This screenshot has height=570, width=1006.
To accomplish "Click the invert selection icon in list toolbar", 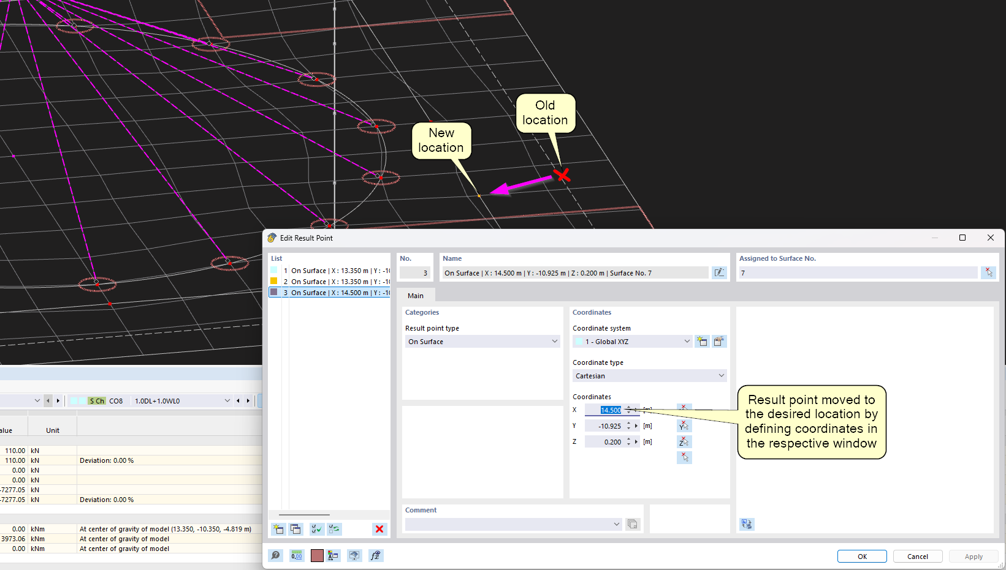I will 334,529.
